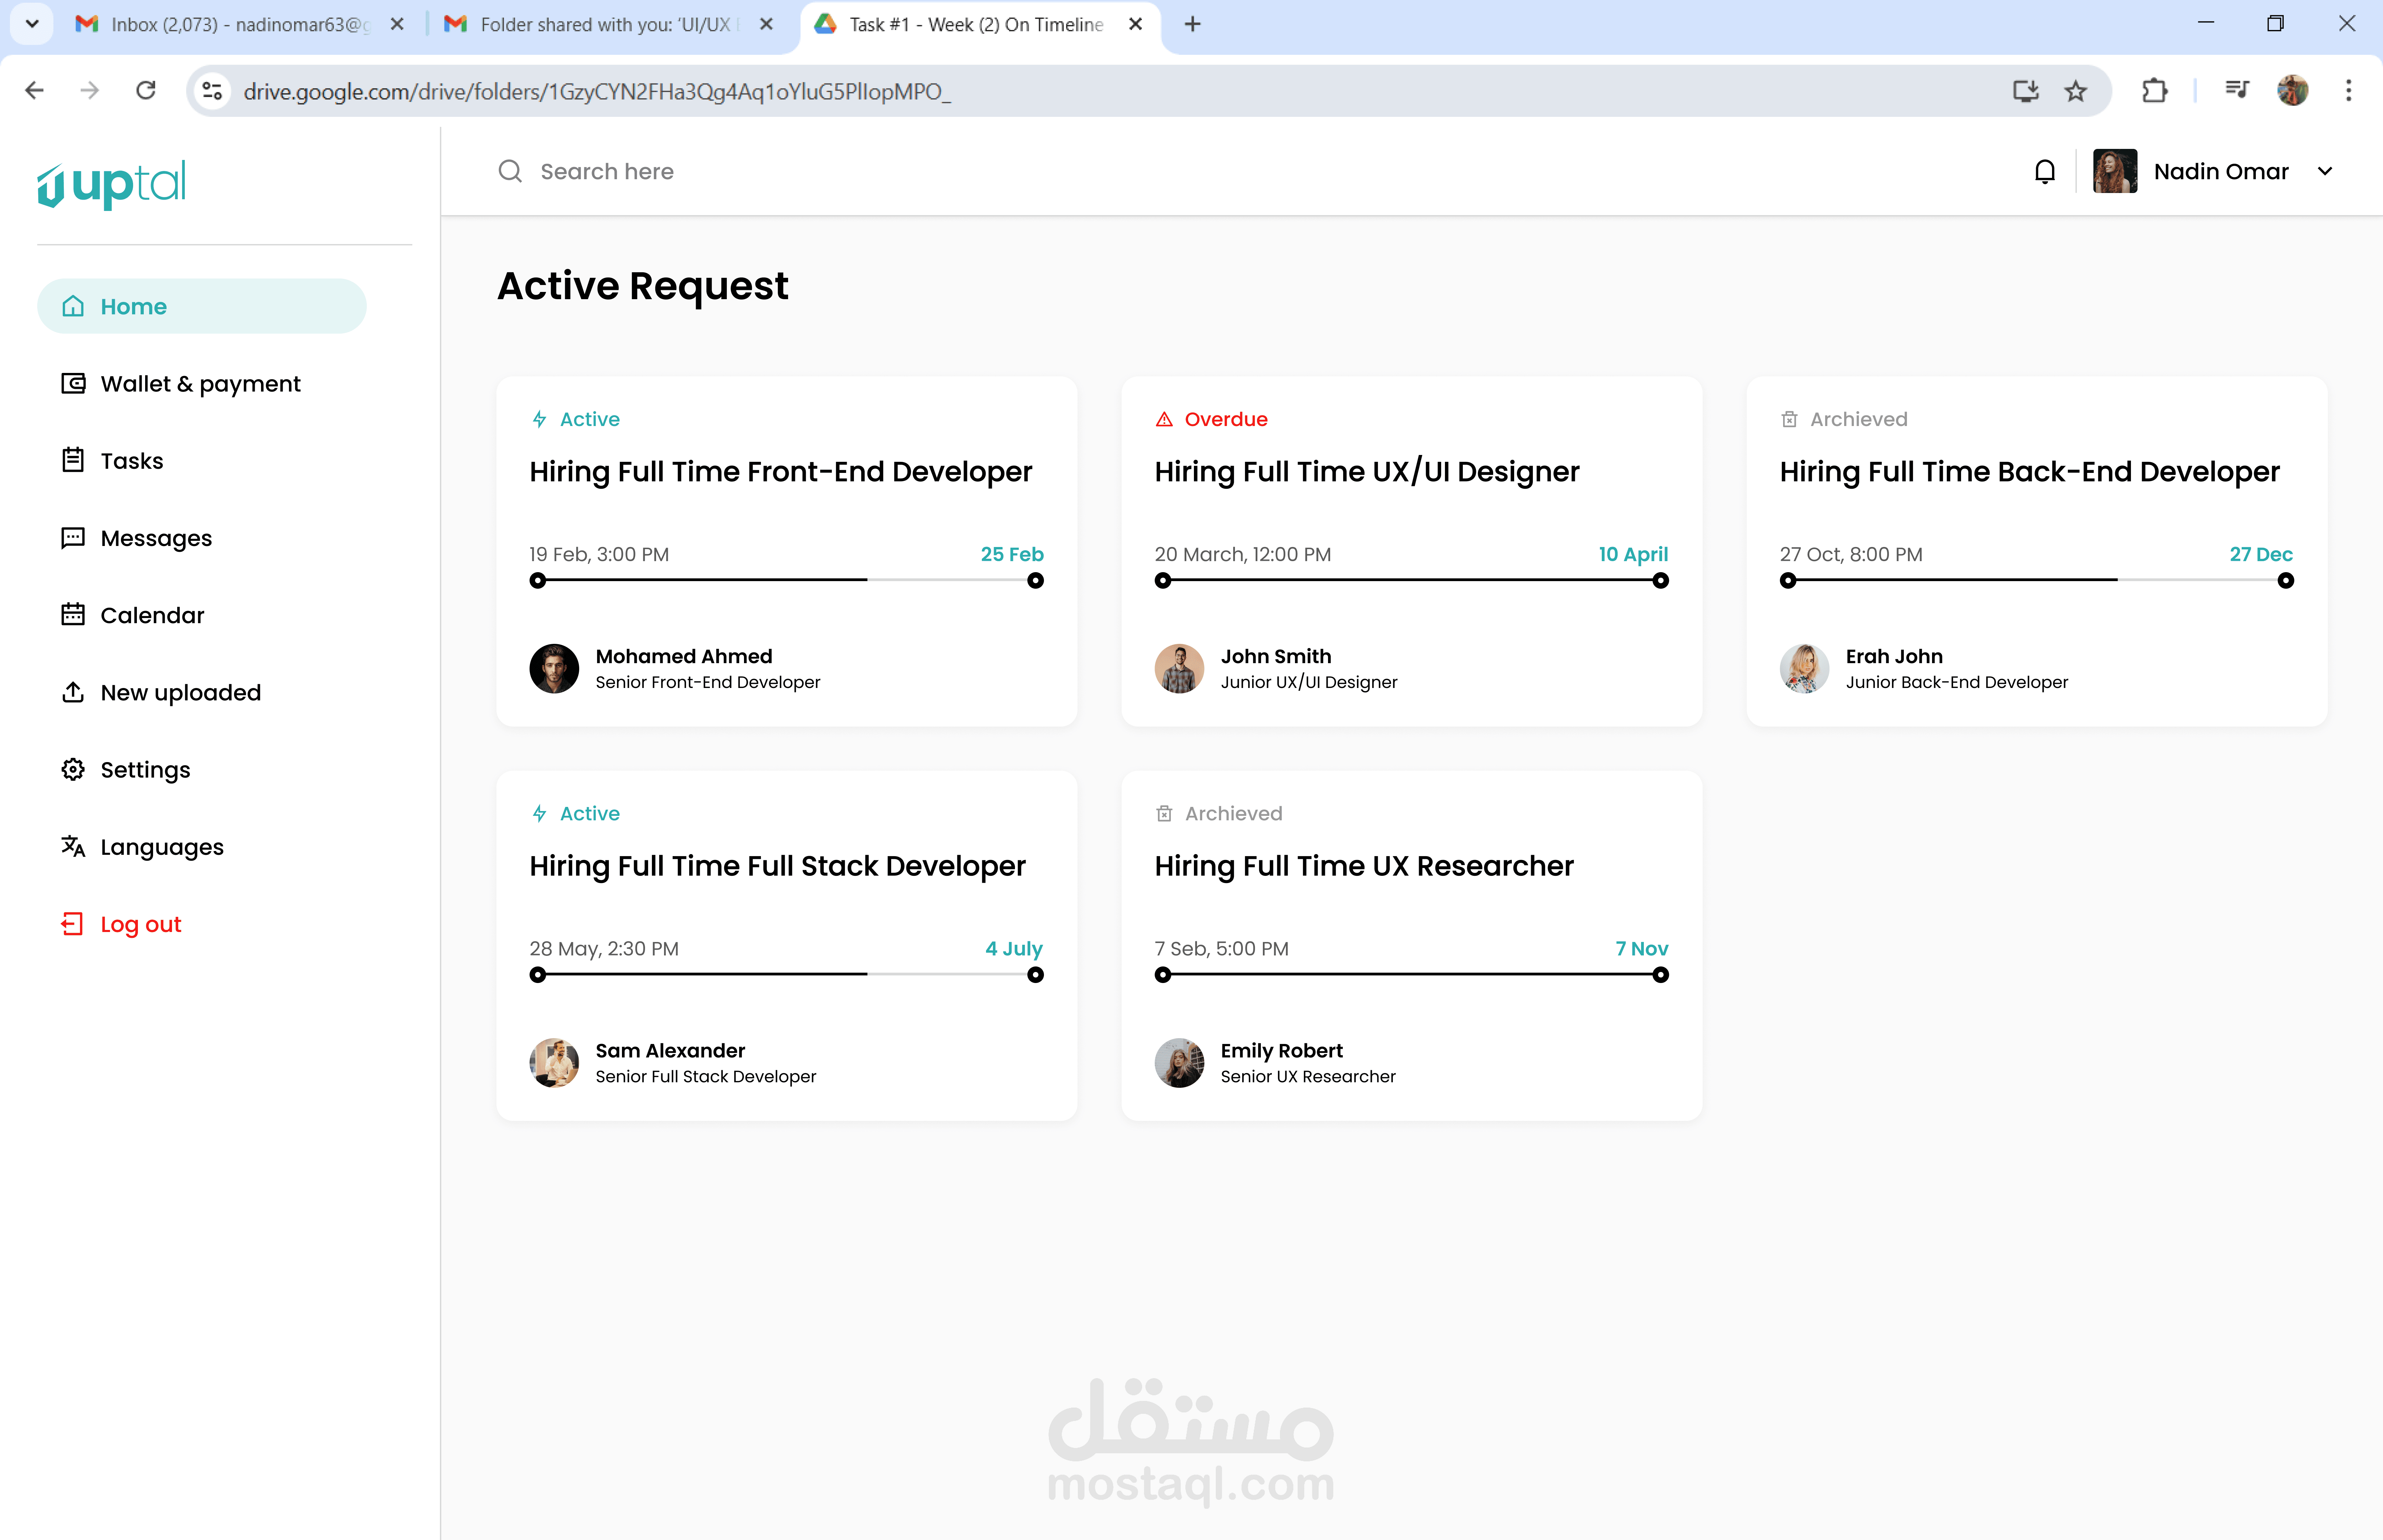Image resolution: width=2383 pixels, height=1540 pixels.
Task: Click Erah John's avatar
Action: point(1805,668)
